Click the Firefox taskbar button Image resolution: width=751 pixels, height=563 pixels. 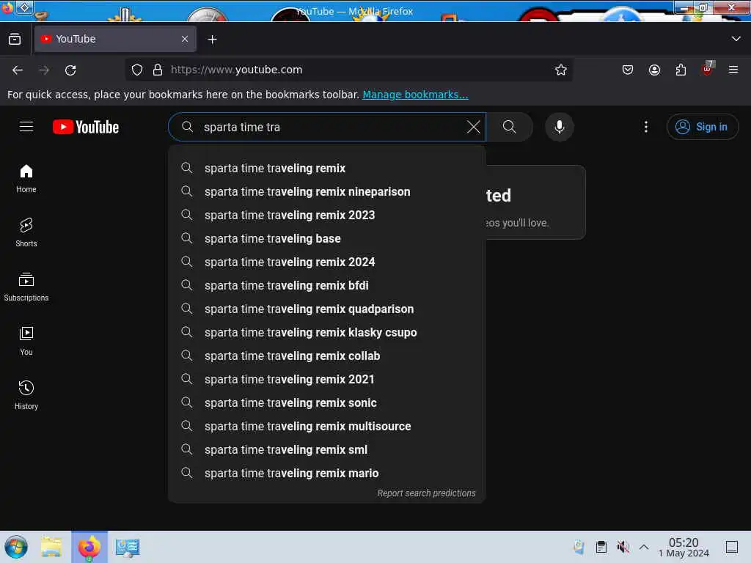[x=89, y=547]
